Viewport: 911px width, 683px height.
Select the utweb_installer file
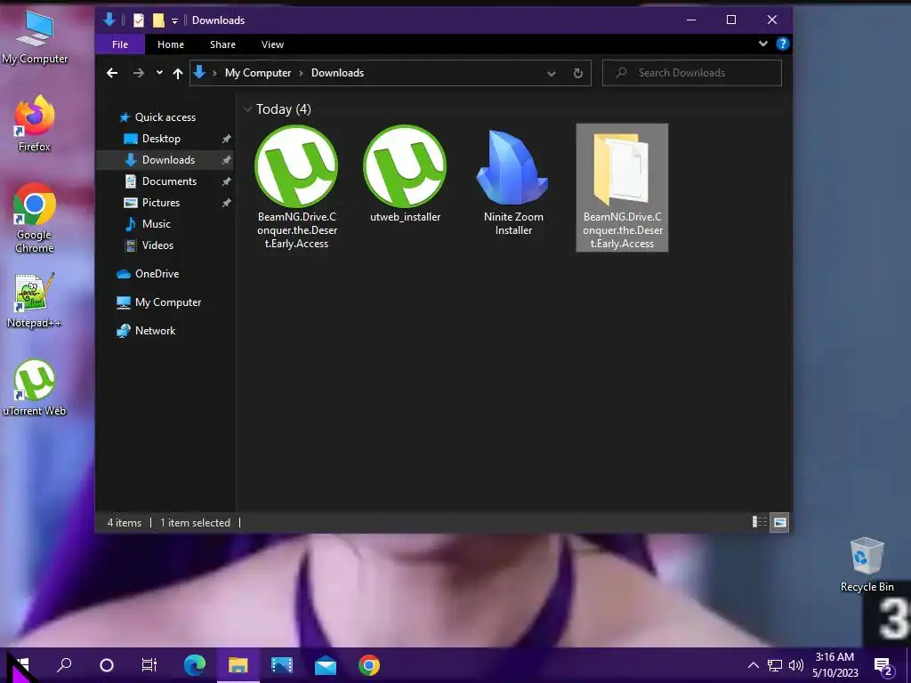point(405,174)
